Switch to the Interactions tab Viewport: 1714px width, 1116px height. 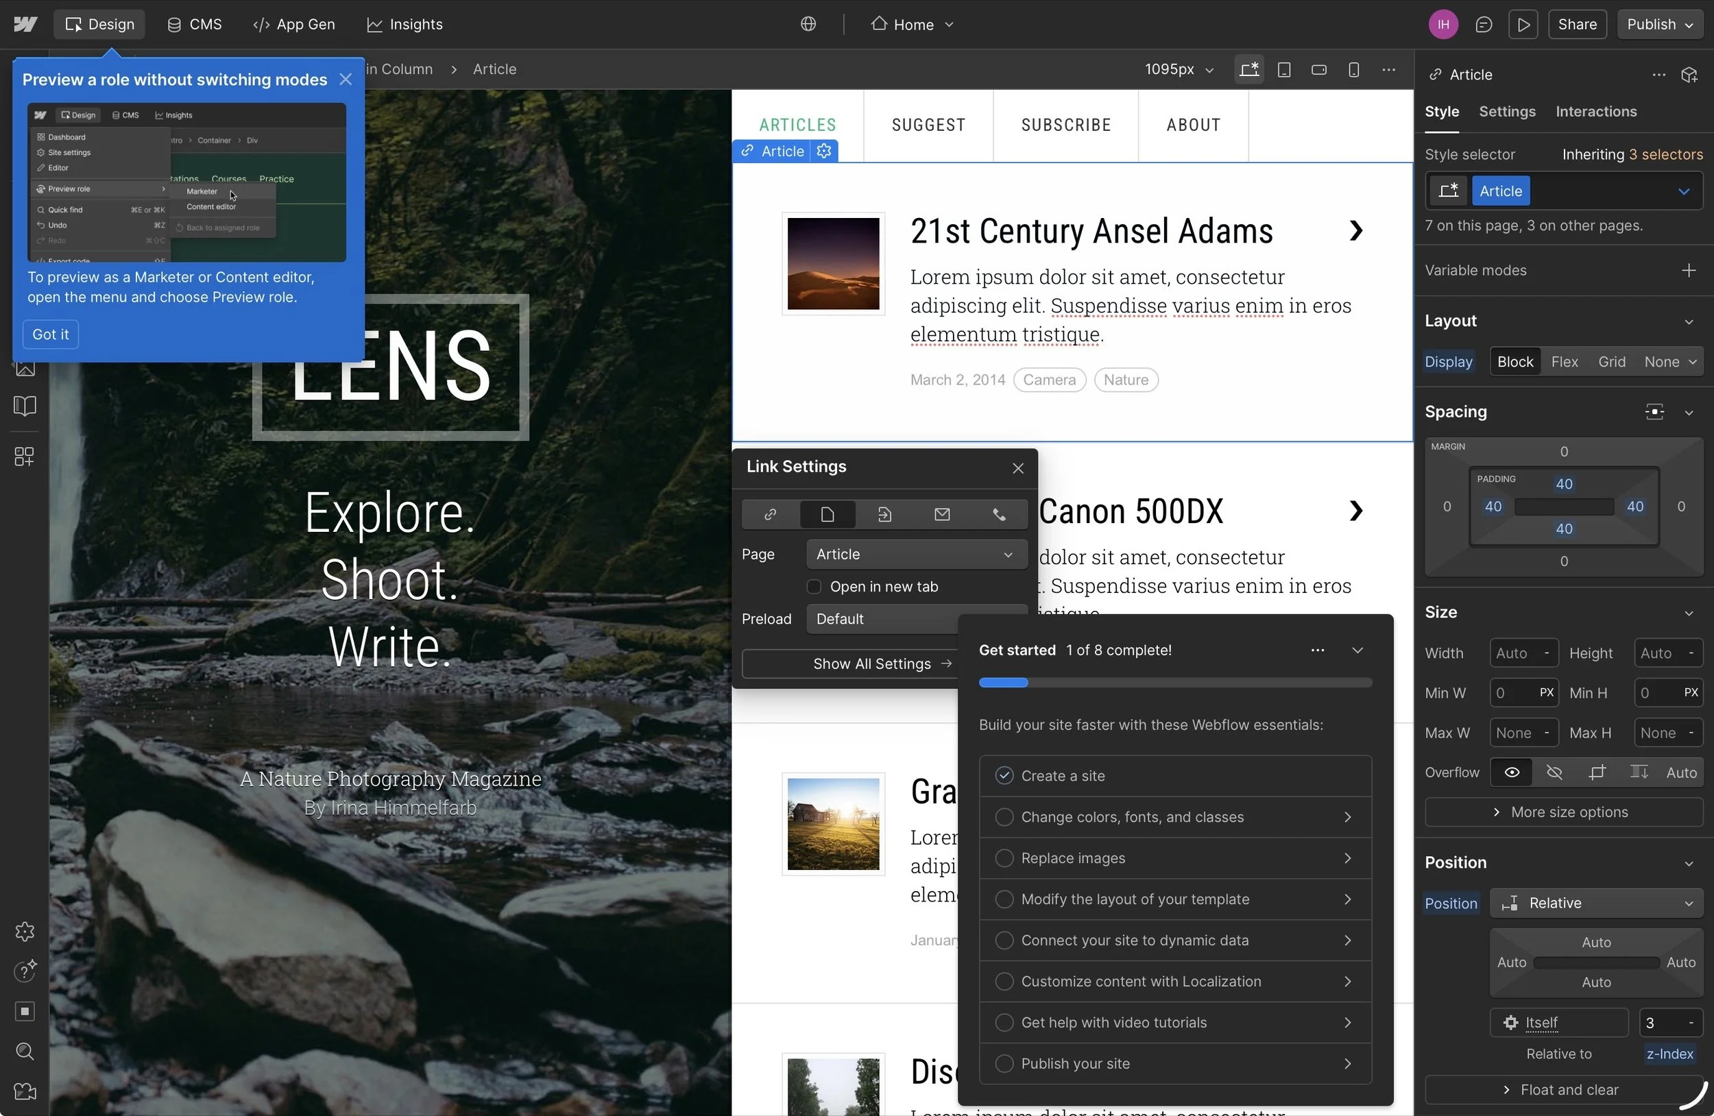tap(1595, 112)
